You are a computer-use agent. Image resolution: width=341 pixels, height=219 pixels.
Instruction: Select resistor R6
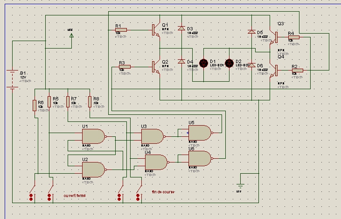click(35, 106)
